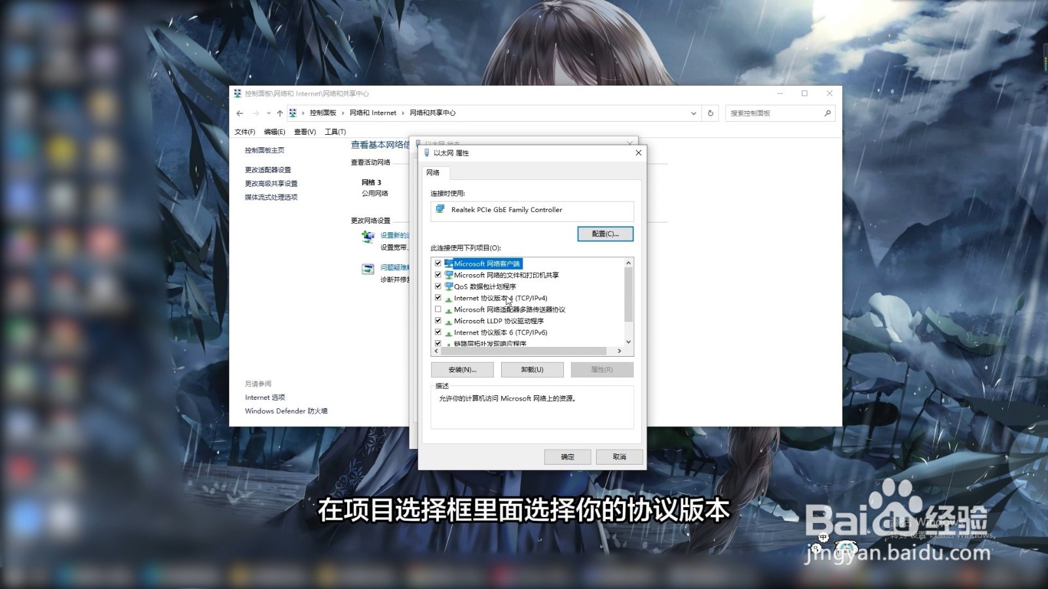The height and width of the screenshot is (589, 1048).
Task: Click the 文件和打印机共享 item icon
Action: point(449,275)
